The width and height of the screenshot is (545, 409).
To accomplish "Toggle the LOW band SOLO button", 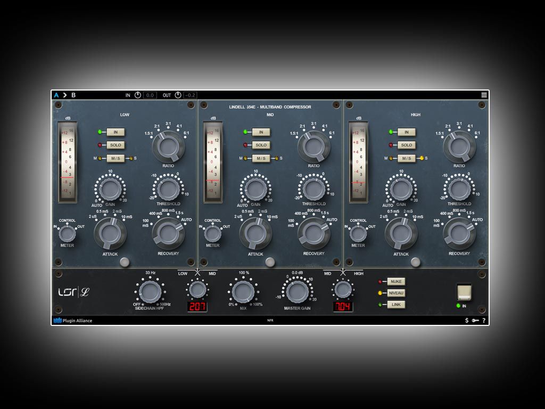I will [115, 145].
